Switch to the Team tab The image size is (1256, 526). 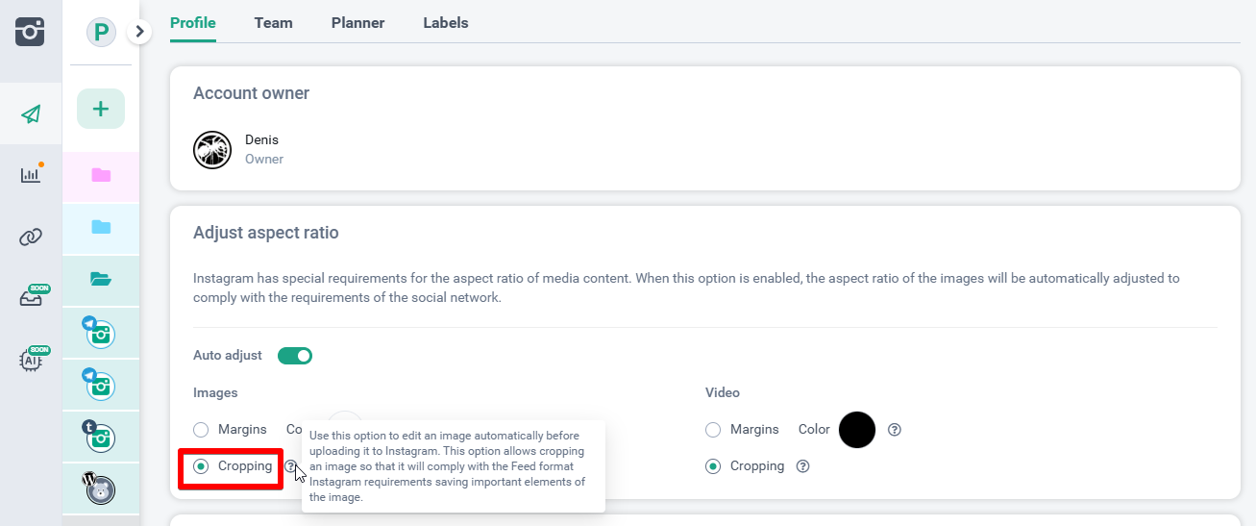pyautogui.click(x=273, y=23)
